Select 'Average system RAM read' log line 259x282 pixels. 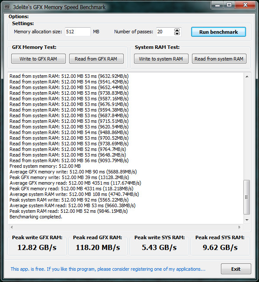click(73, 205)
